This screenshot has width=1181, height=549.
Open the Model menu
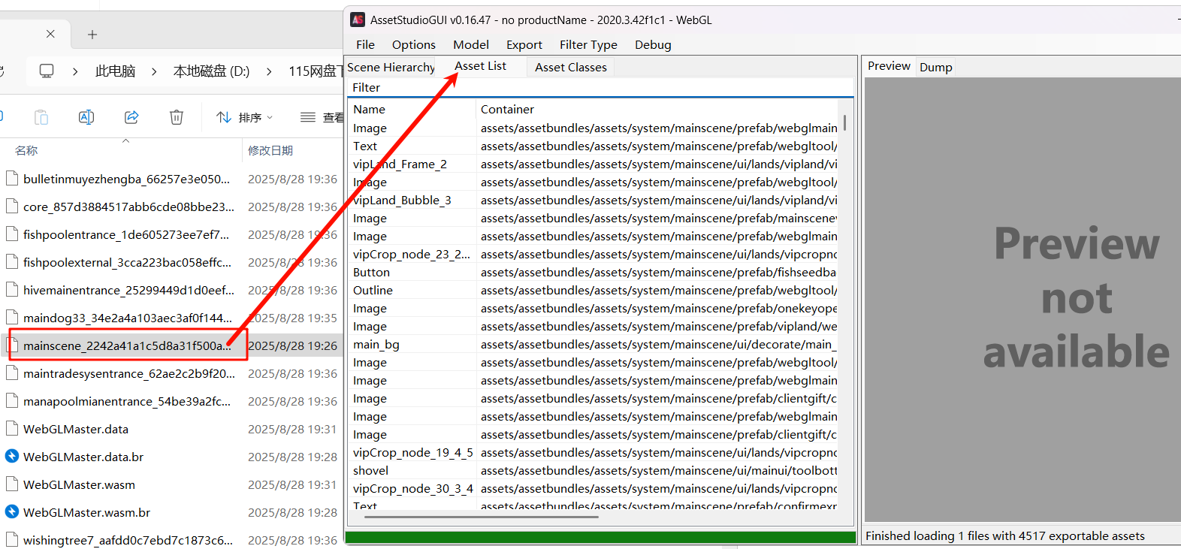[471, 45]
